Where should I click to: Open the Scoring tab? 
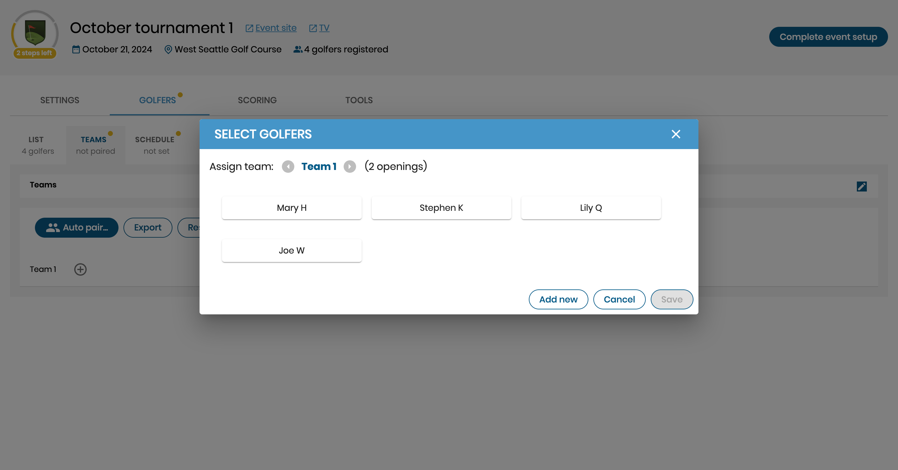257,100
